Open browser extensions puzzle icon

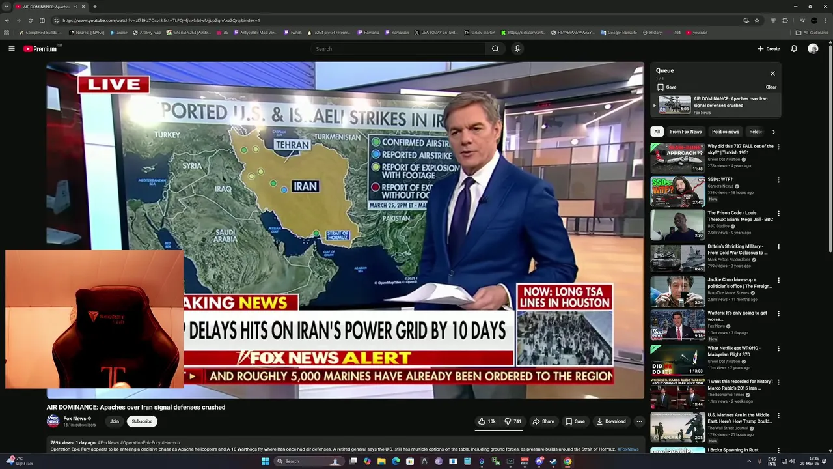tap(785, 20)
